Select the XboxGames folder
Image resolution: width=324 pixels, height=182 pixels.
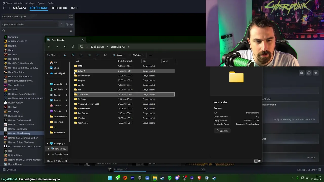(124, 123)
